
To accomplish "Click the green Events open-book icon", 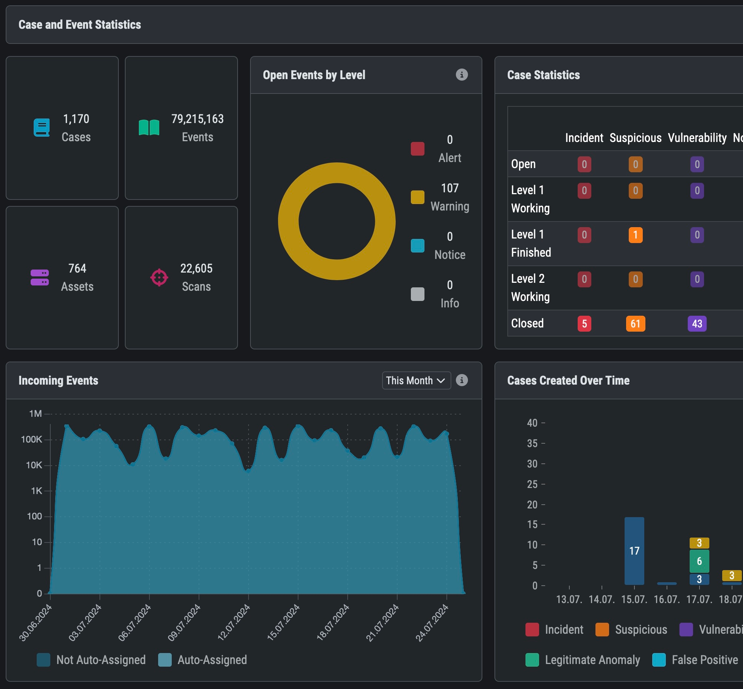I will [149, 128].
